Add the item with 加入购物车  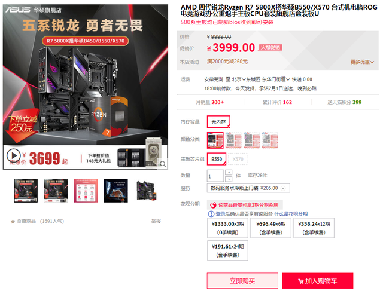coord(318,281)
